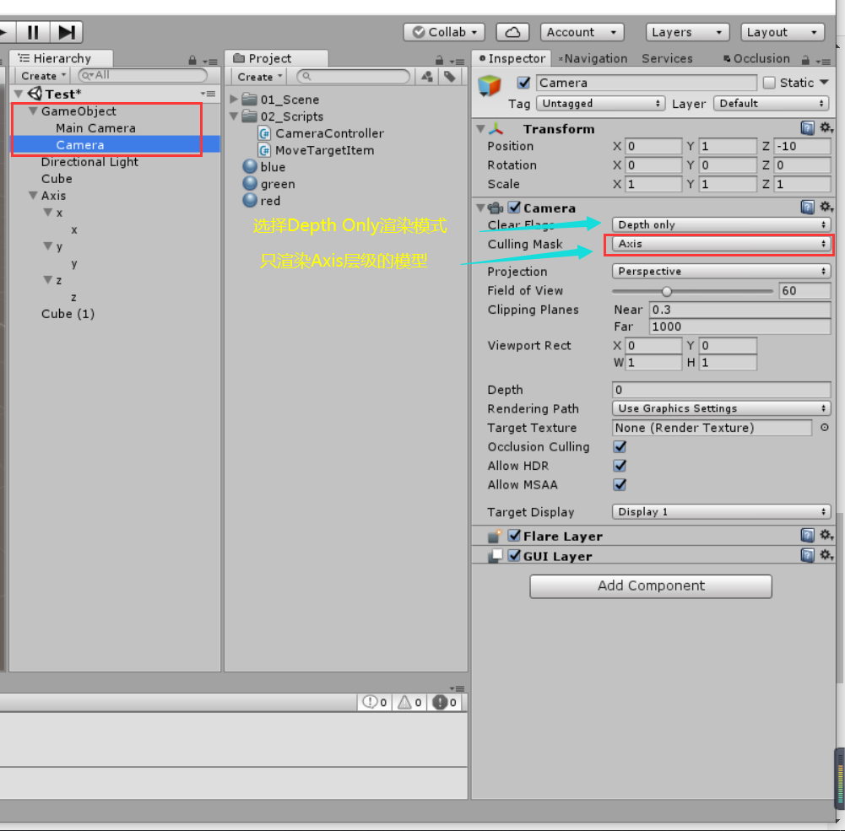845x831 pixels.
Task: Switch to the Services tab
Action: pyautogui.click(x=667, y=58)
